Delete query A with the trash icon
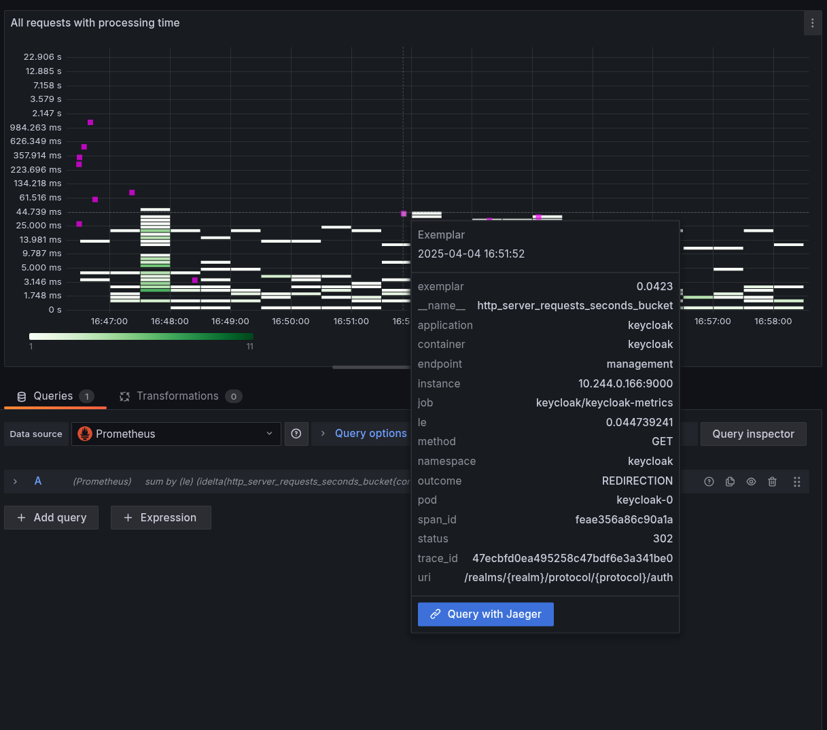Screen dimensions: 827x730 [x=772, y=482]
